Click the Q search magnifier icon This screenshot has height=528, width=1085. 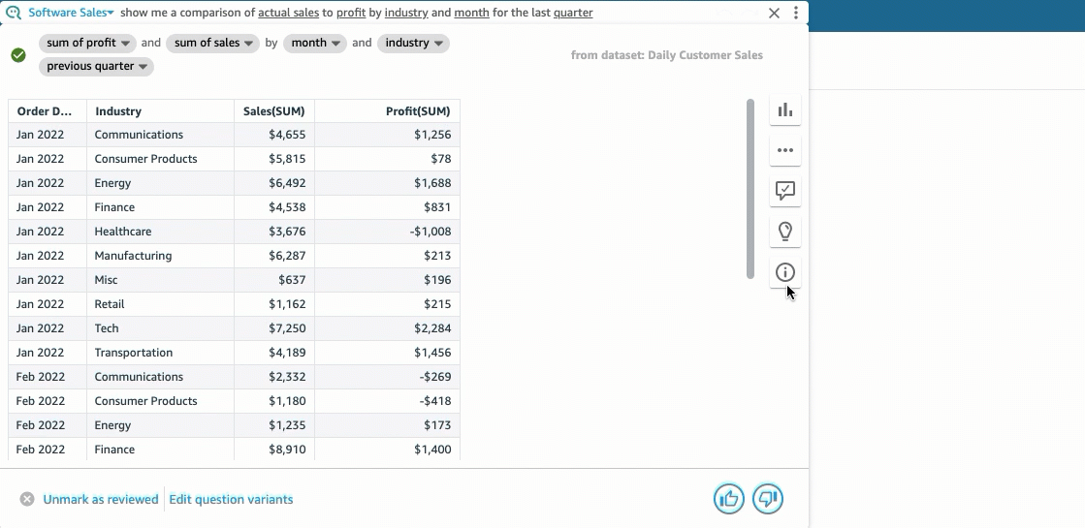[x=14, y=13]
